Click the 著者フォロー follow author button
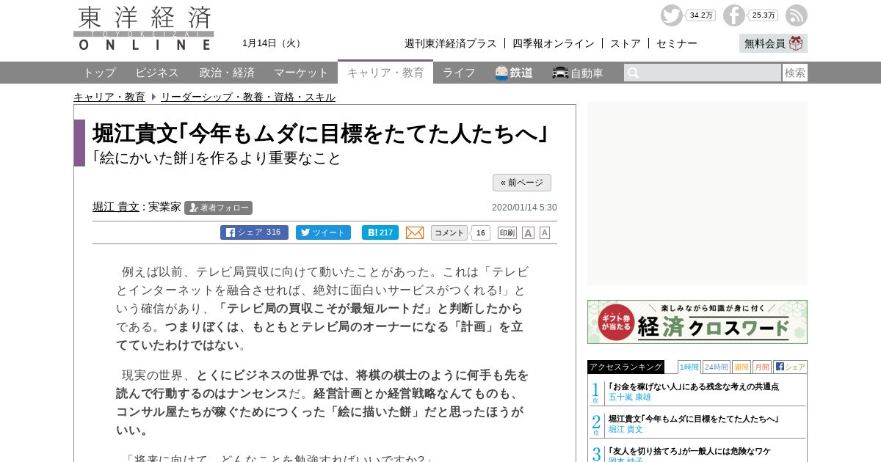This screenshot has width=881, height=462. 218,208
